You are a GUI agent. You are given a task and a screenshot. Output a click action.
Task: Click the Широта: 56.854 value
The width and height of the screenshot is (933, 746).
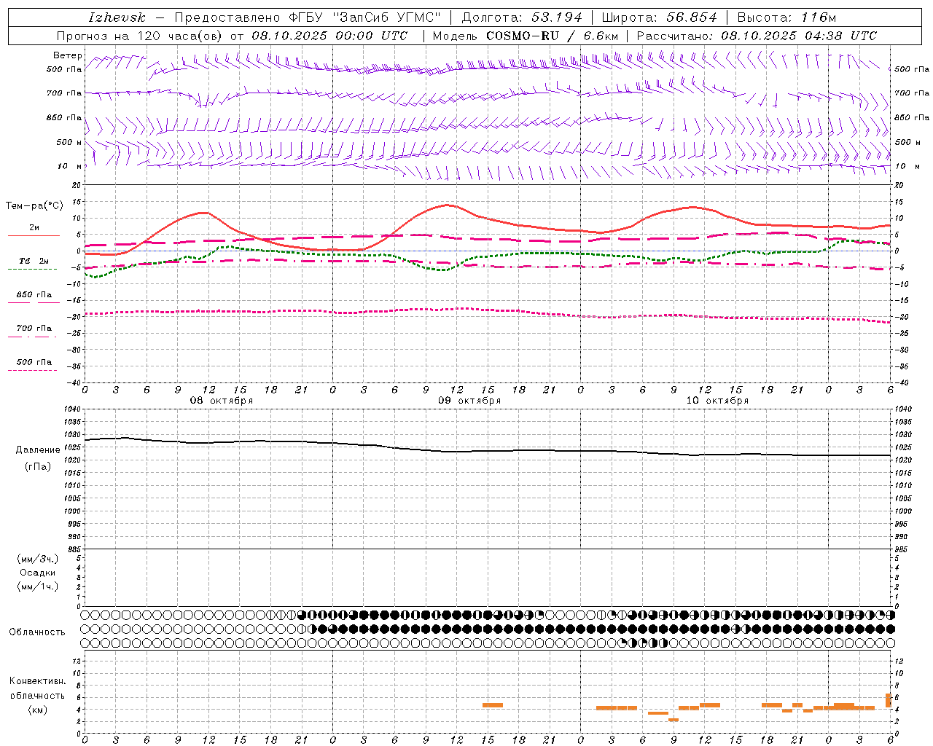point(659,17)
